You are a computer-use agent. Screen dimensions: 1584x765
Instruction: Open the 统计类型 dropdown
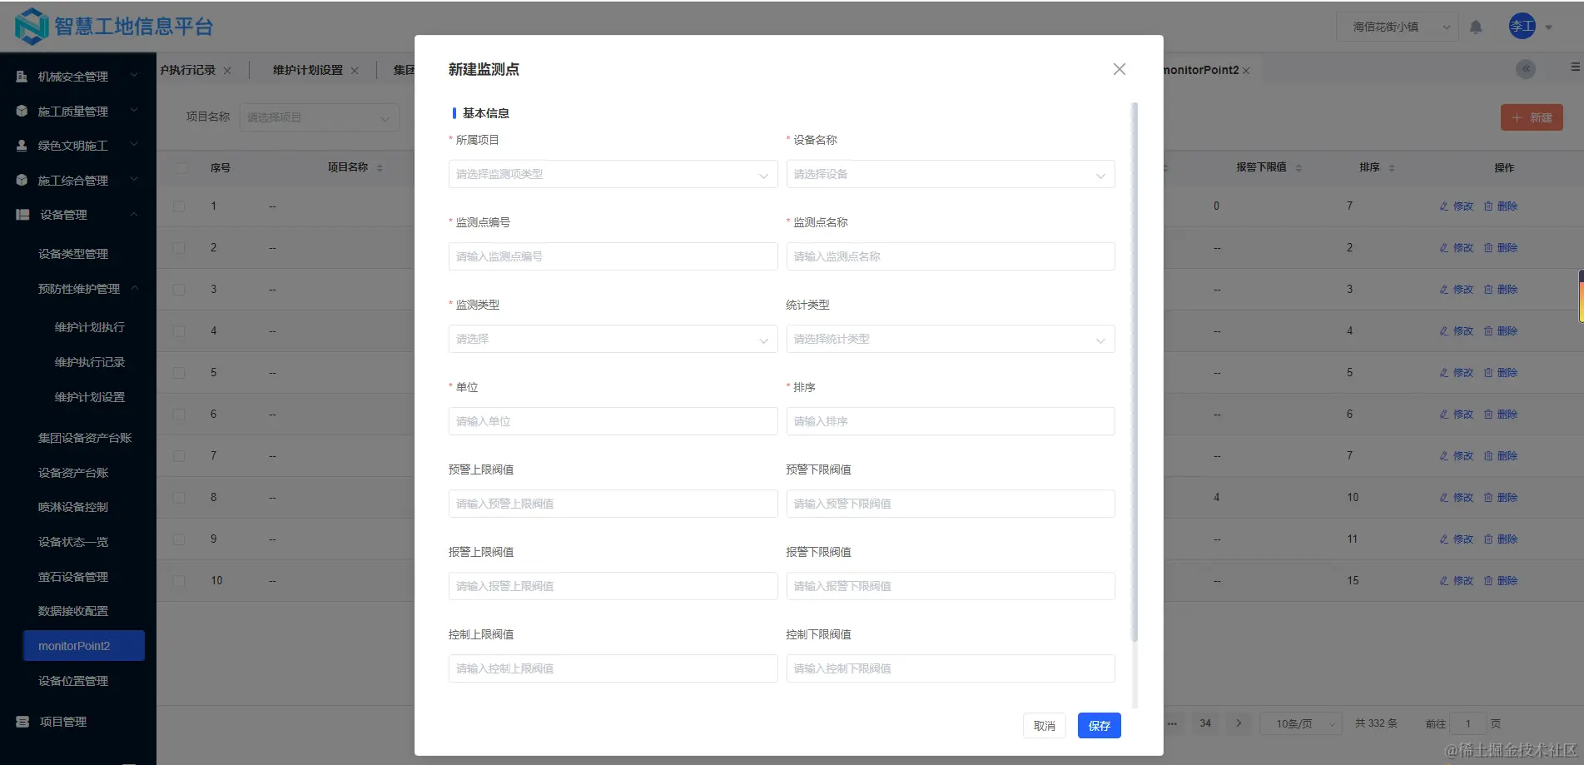click(950, 339)
